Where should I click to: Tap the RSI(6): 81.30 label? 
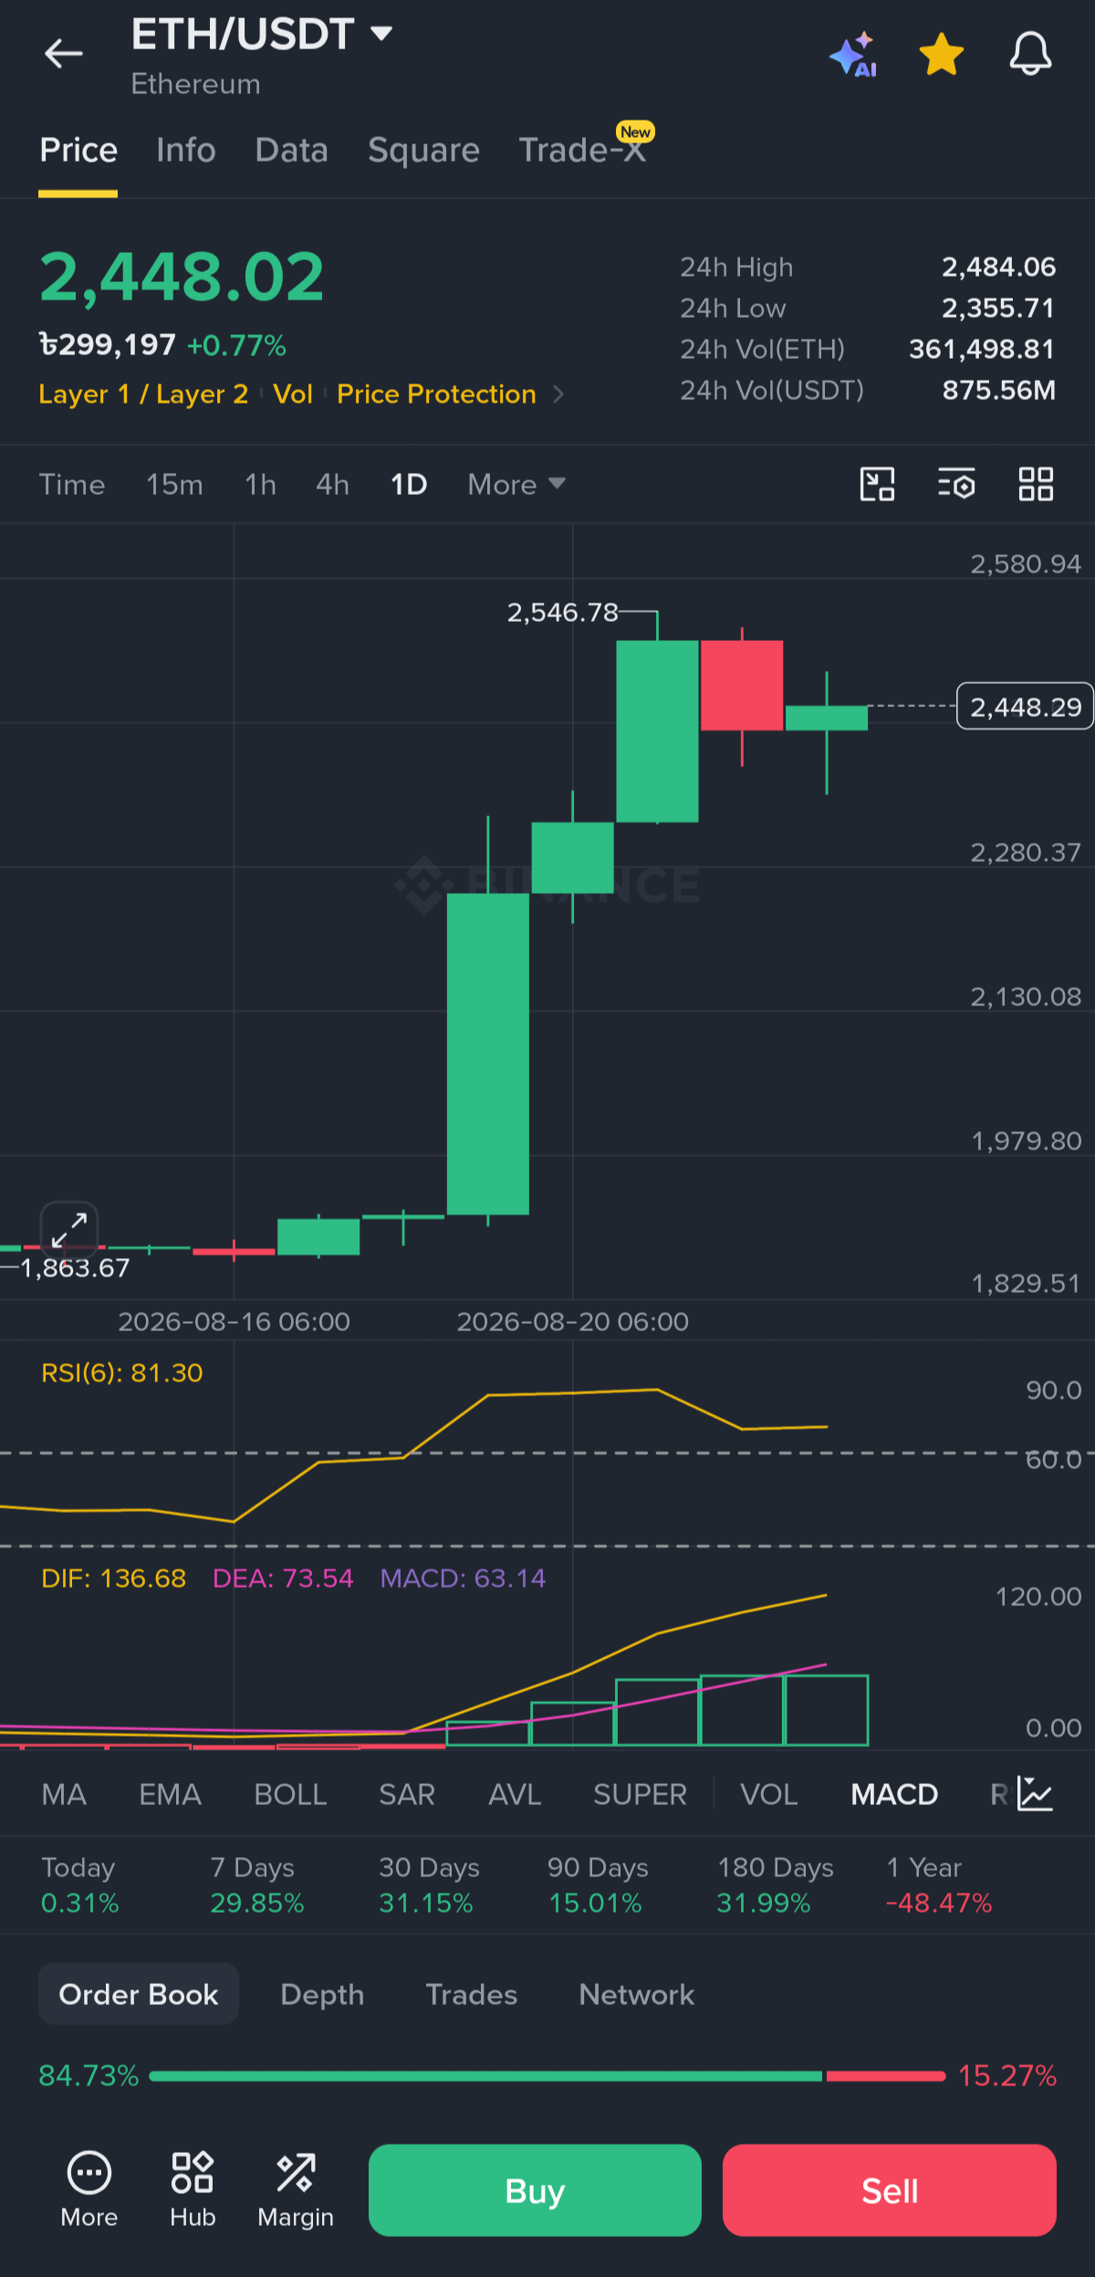point(122,1373)
